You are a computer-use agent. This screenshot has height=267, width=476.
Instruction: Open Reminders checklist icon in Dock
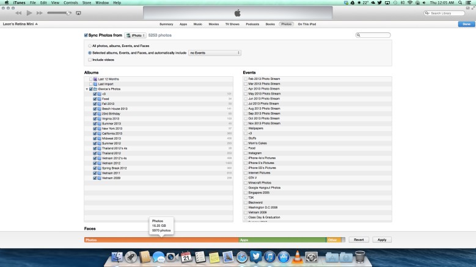[x=200, y=257]
